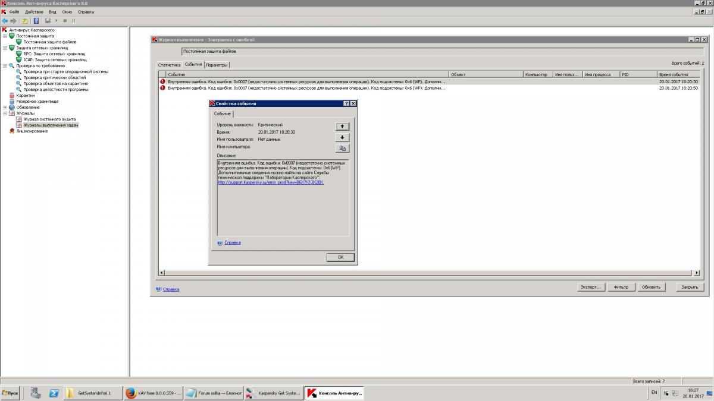Click the red error icon of the 18:20:30 event
Image resolution: width=714 pixels, height=401 pixels.
pyautogui.click(x=162, y=81)
